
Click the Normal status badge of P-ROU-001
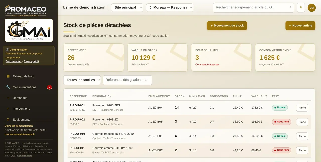(280, 108)
